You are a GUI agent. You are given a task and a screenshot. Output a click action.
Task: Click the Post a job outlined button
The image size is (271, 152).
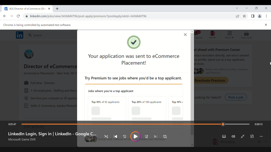236,97
